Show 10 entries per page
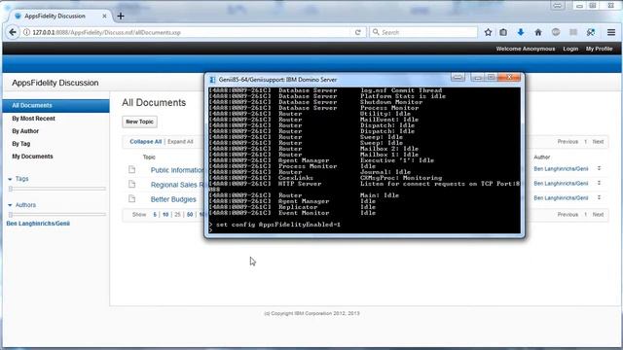This screenshot has width=623, height=350. (165, 215)
